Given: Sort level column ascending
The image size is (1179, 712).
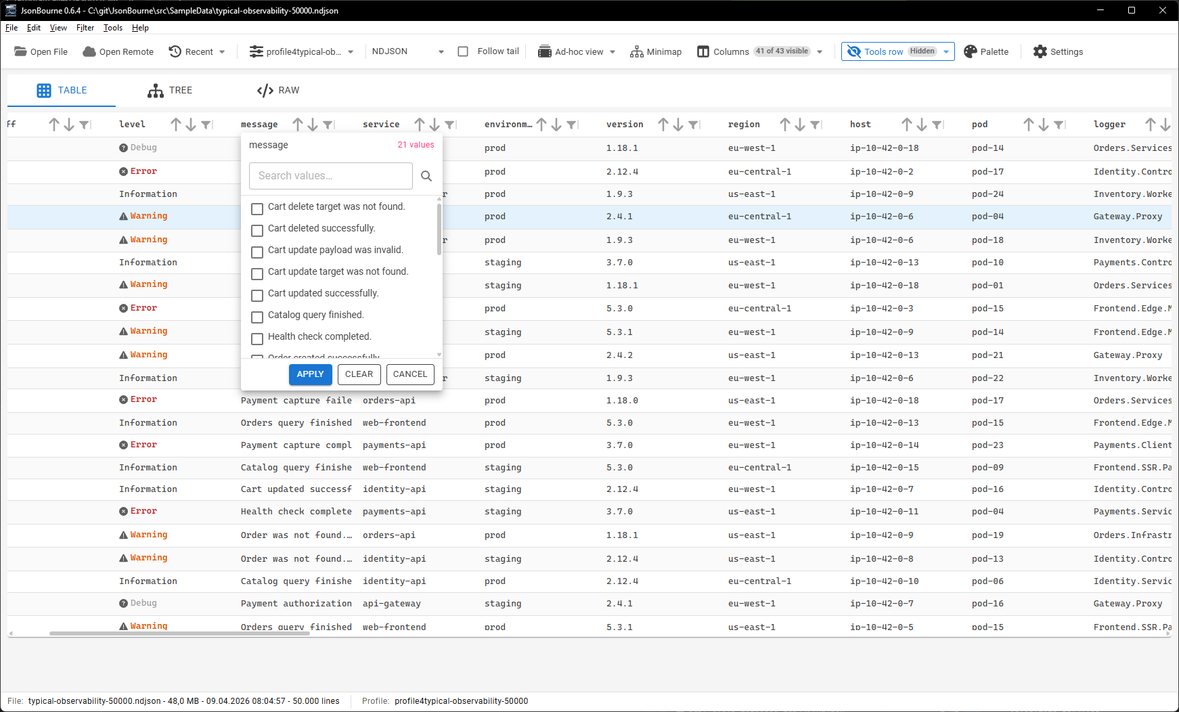Looking at the screenshot, I should click(x=176, y=125).
